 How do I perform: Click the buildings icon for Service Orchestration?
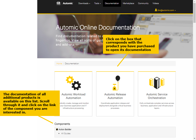[x=157, y=82]
